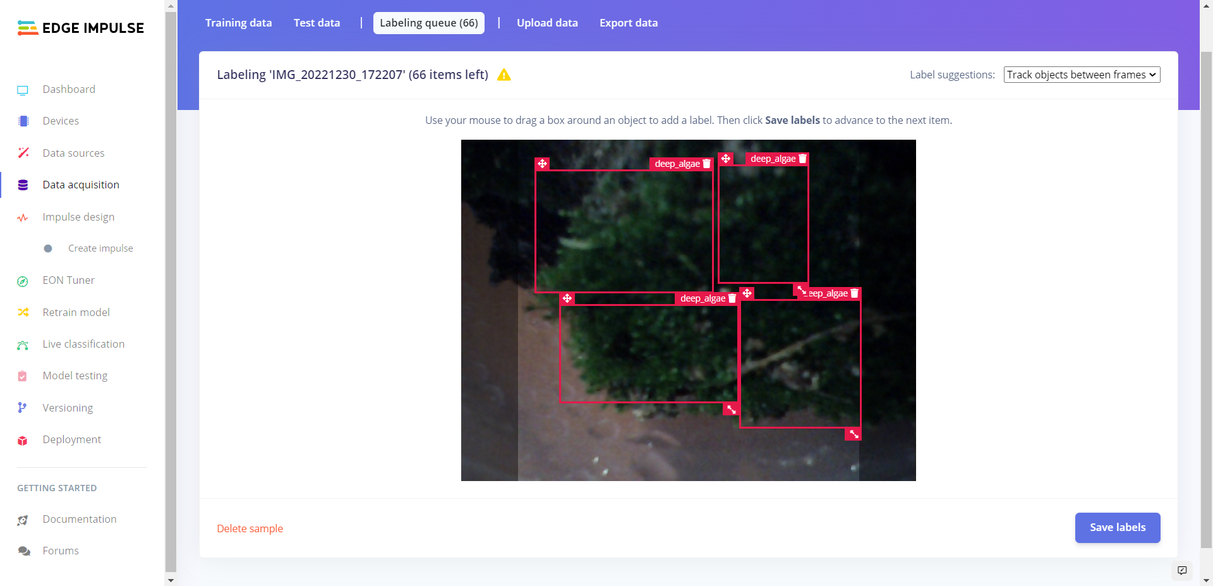Switch to the Training data tab
The height and width of the screenshot is (586, 1213).
239,23
